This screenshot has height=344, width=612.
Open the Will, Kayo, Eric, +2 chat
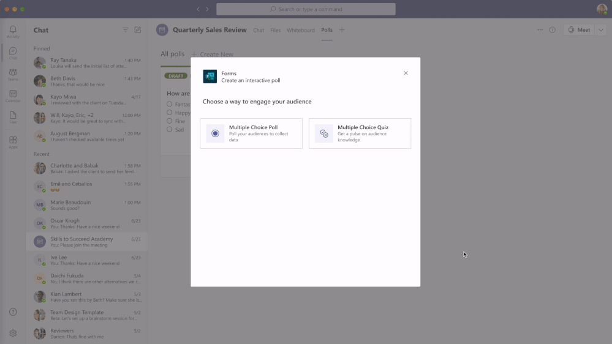point(87,118)
